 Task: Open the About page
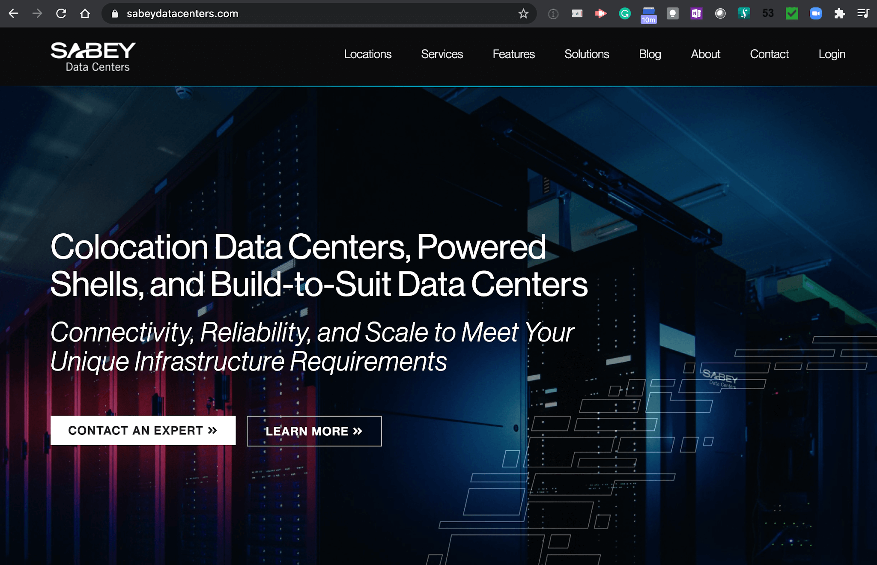point(705,54)
